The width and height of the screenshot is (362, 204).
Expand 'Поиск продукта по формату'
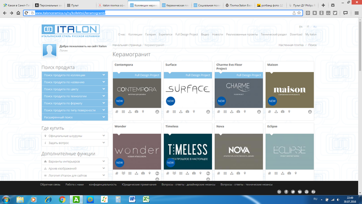tap(75, 103)
